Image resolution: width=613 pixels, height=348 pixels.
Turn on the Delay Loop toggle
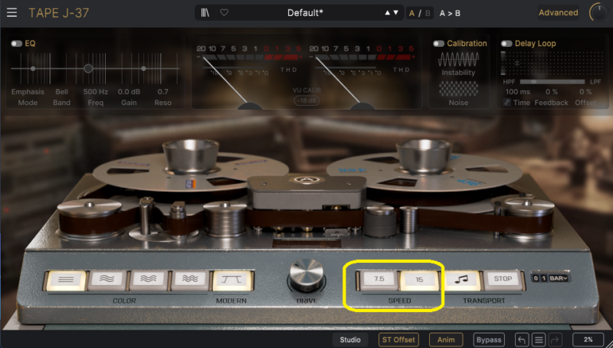[x=506, y=44]
